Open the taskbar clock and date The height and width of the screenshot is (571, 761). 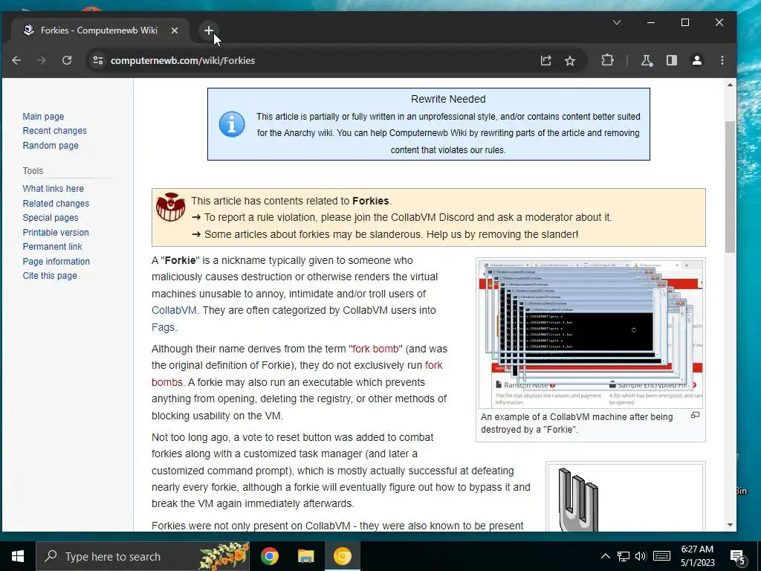(x=697, y=556)
